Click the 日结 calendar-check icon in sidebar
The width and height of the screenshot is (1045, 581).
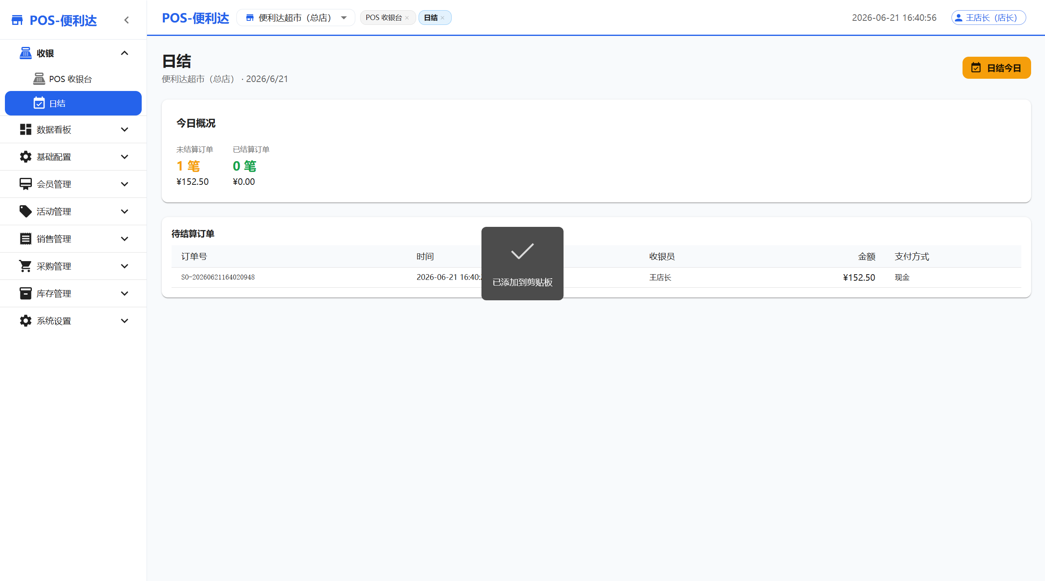pos(39,103)
